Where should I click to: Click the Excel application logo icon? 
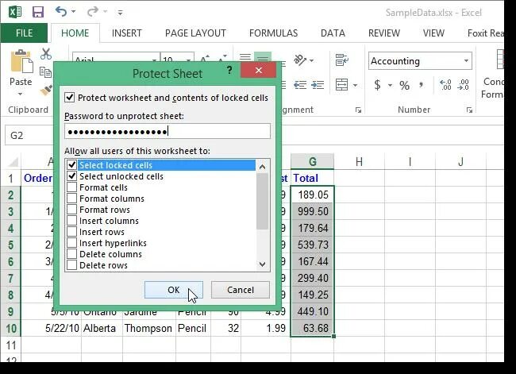click(x=15, y=12)
